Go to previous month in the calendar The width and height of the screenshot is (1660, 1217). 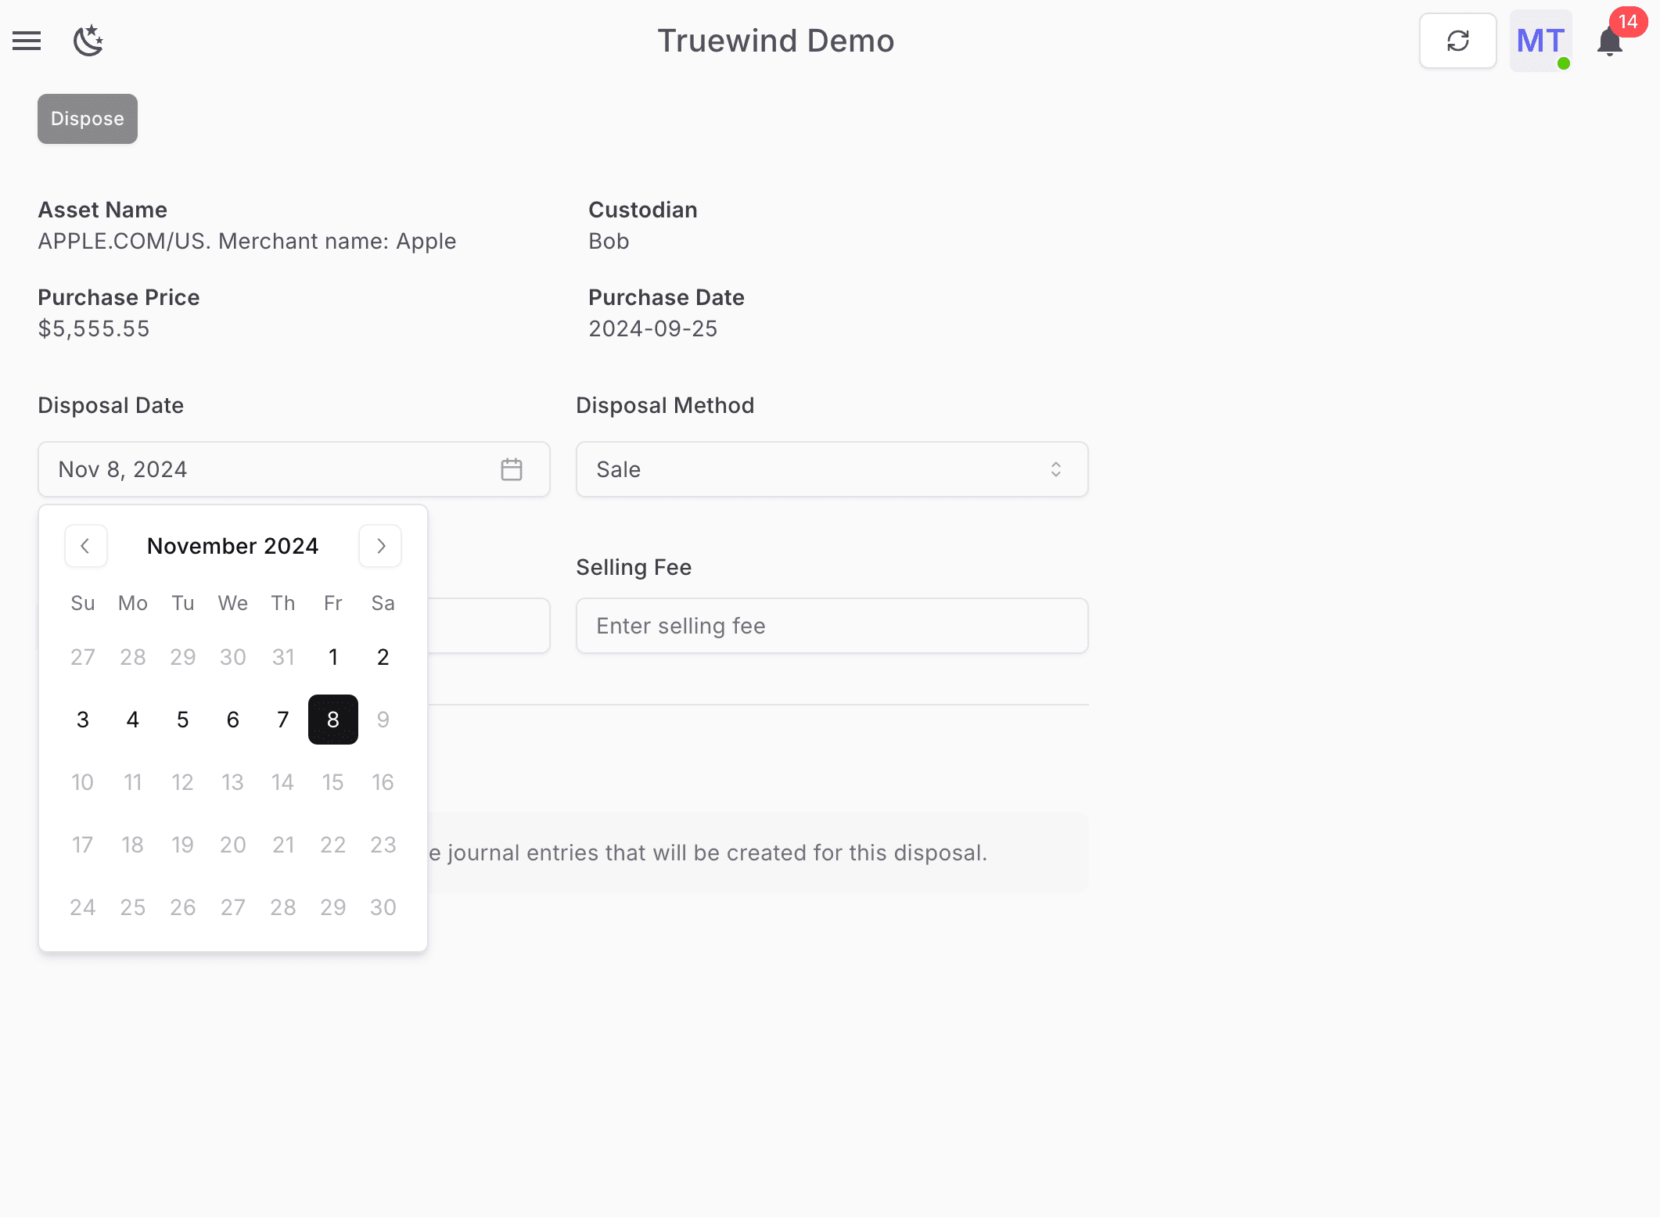point(85,545)
